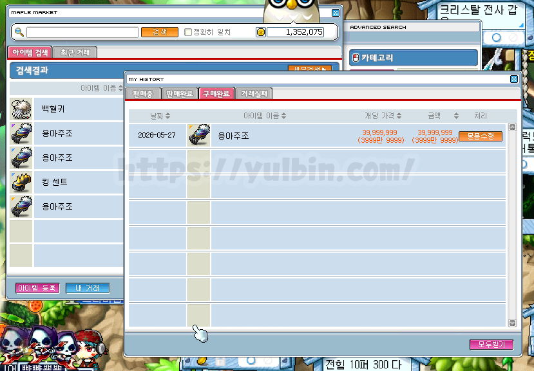
Task: Click My History scrollbar down arrow
Action: [512, 323]
